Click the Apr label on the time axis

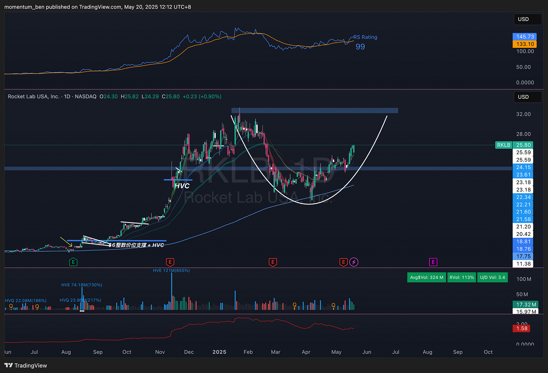306,352
